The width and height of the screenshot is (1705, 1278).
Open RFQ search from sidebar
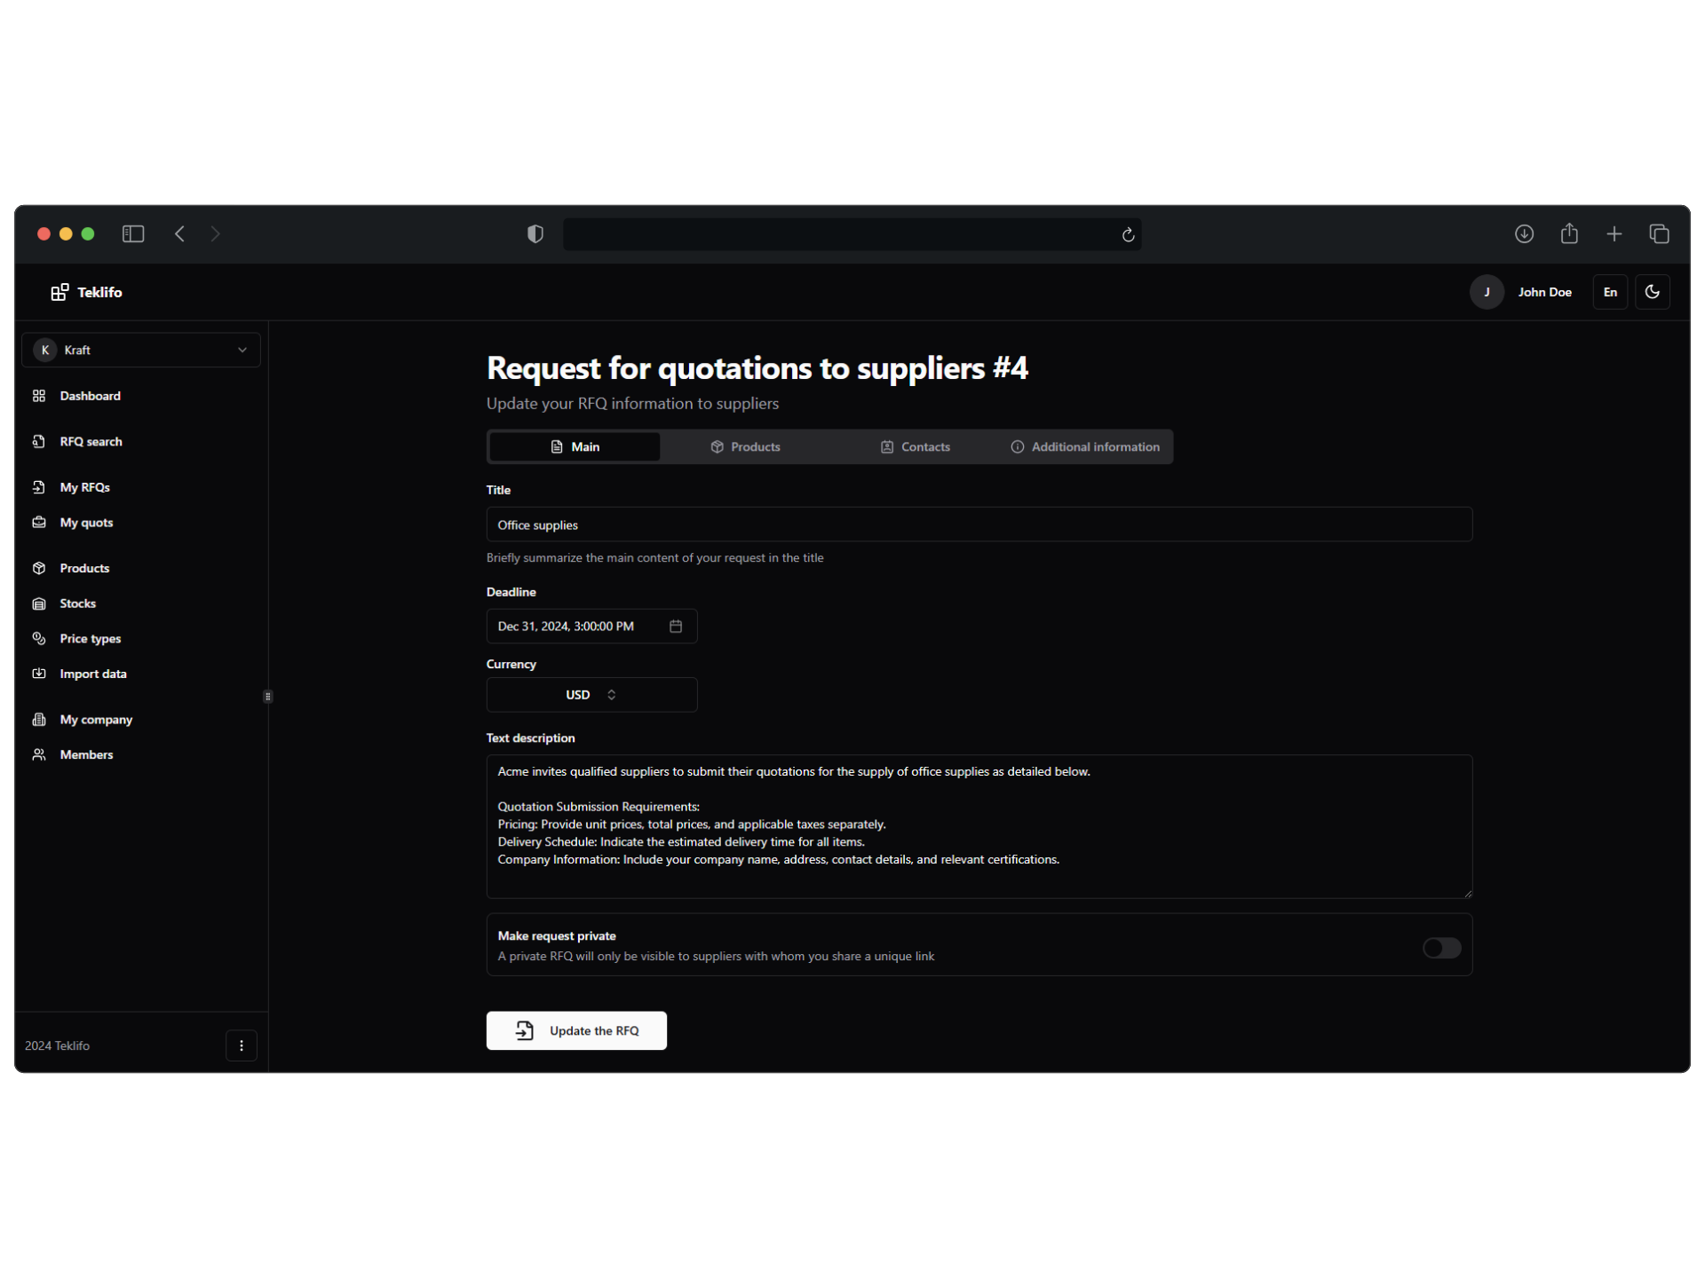coord(91,442)
